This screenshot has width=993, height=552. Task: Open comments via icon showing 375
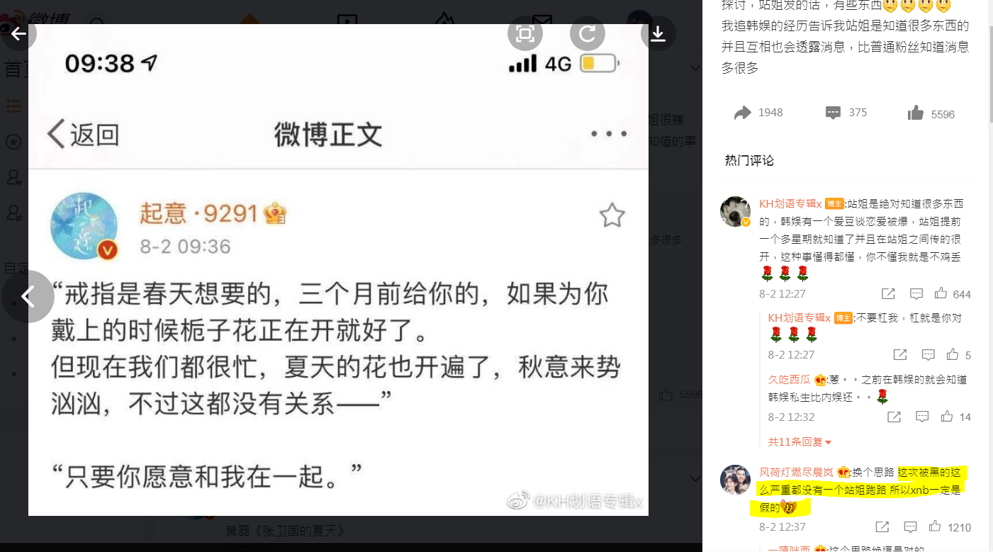pos(834,113)
